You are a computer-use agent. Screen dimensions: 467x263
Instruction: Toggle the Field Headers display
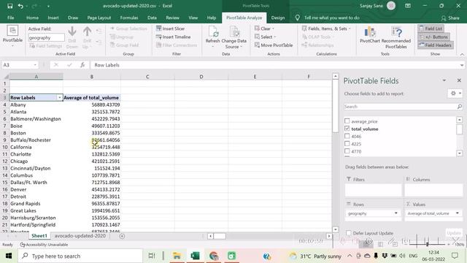(x=435, y=45)
